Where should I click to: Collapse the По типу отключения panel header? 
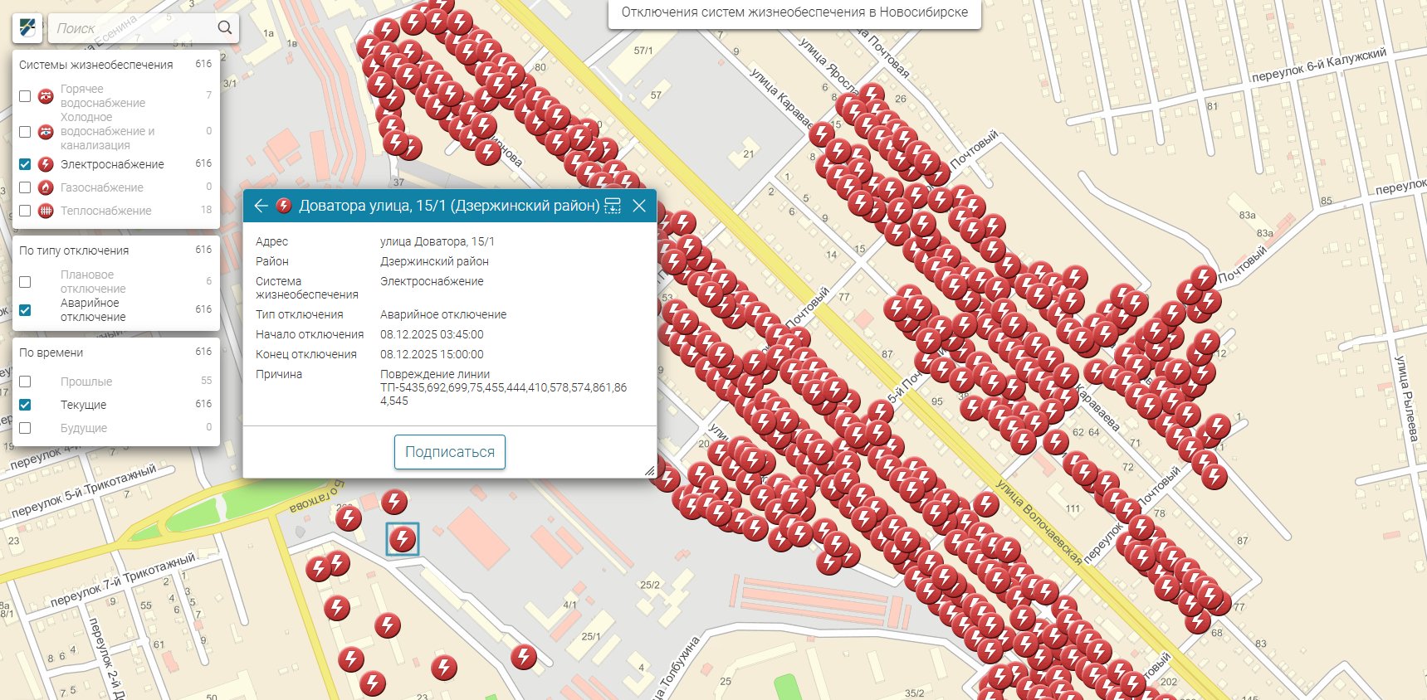coord(74,250)
